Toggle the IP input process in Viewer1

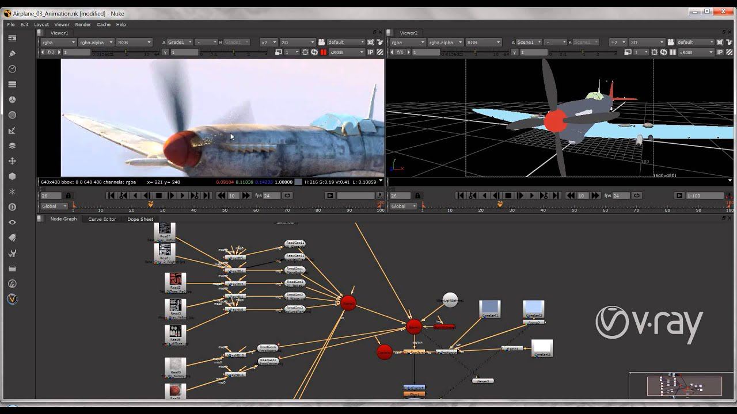[371, 52]
